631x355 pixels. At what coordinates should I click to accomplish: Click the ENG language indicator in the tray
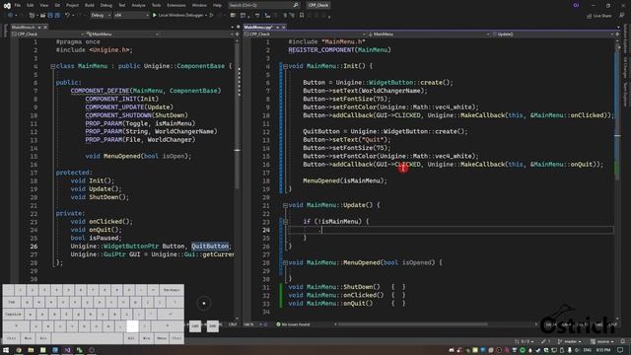pos(588,350)
